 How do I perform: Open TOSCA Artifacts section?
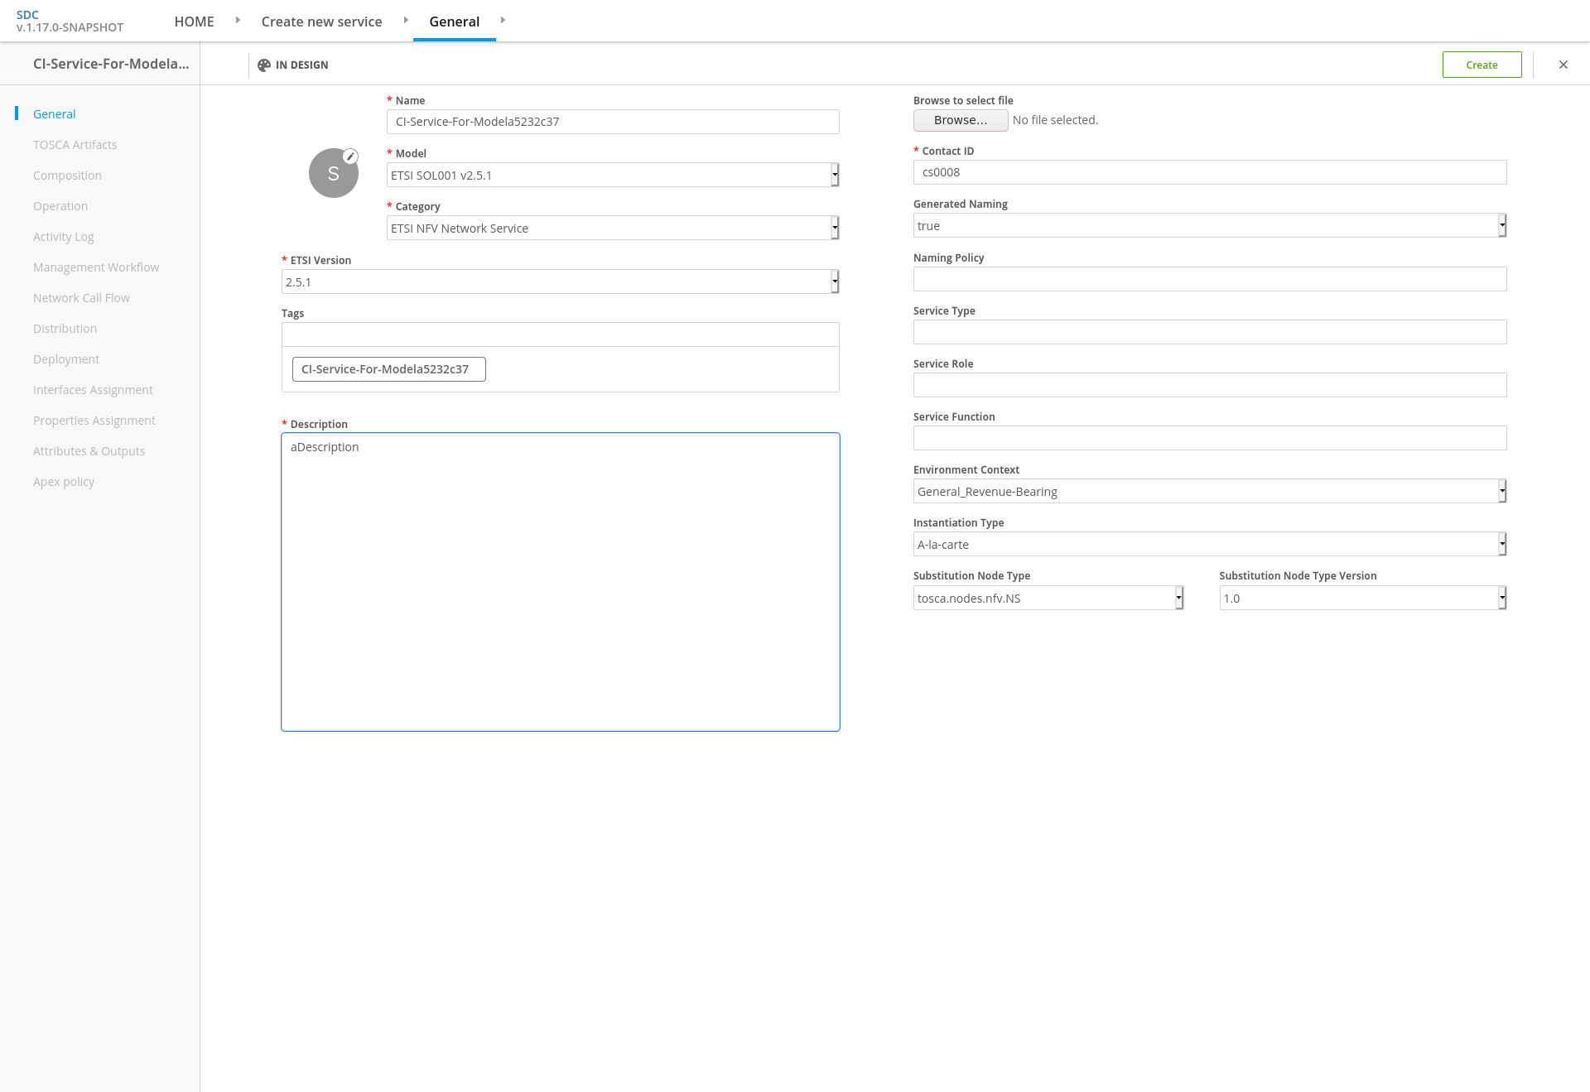tap(75, 145)
